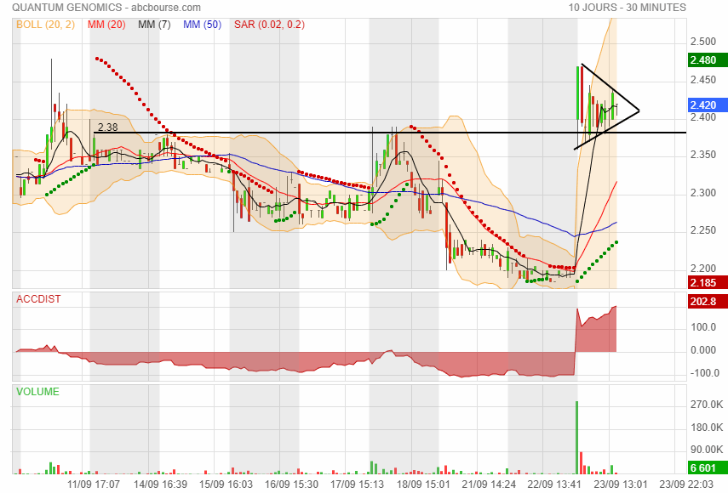The width and height of the screenshot is (728, 493).
Task: Click the red 2.185 low price tag
Action: click(x=708, y=283)
